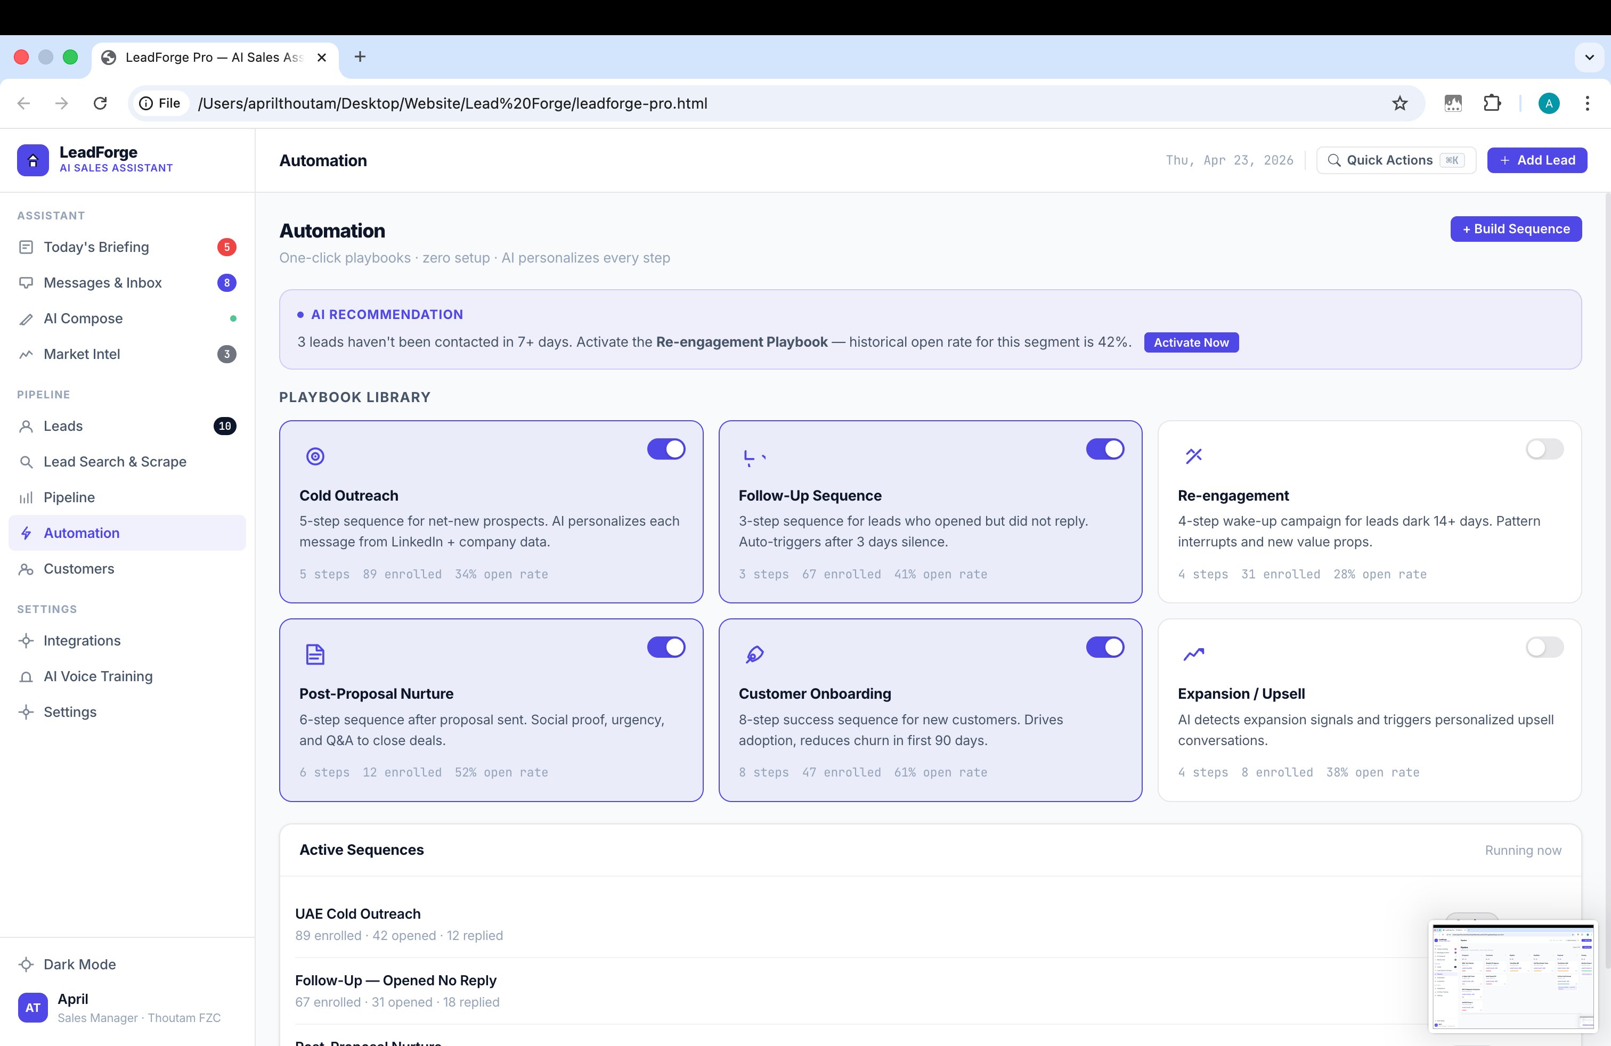The width and height of the screenshot is (1611, 1046).
Task: Click the LeadForge home logo icon
Action: tap(32, 160)
